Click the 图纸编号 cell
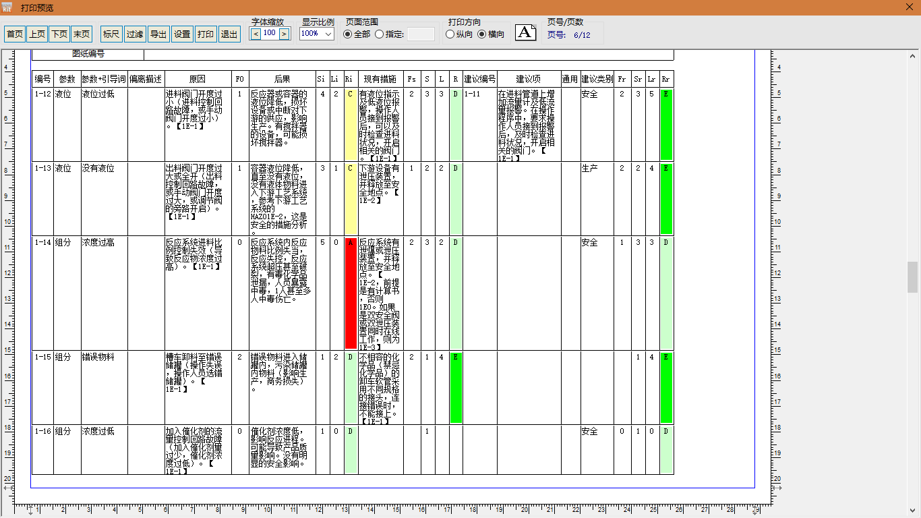Screen dimensions: 921x518 88,54
